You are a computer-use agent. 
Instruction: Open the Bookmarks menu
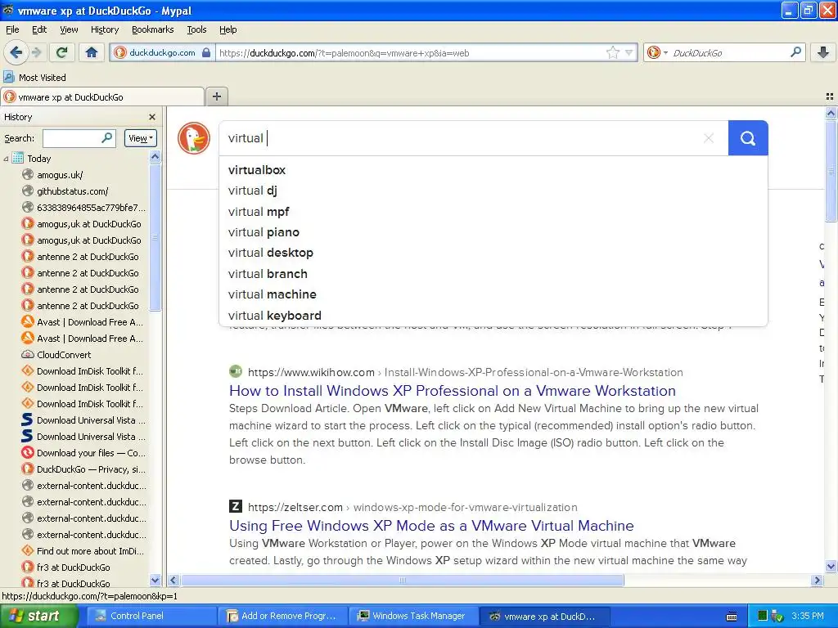(x=152, y=29)
